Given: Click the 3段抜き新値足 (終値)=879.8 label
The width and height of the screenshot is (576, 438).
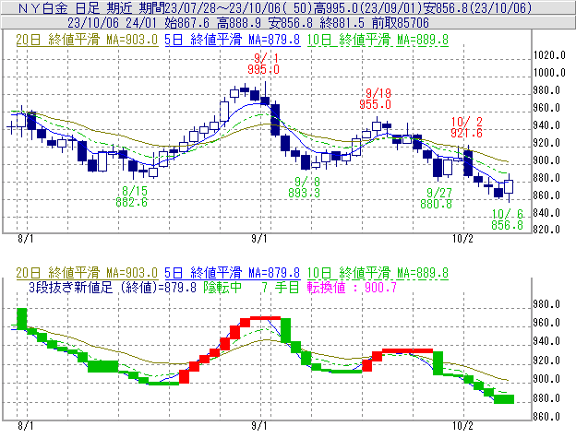Looking at the screenshot, I should [113, 287].
